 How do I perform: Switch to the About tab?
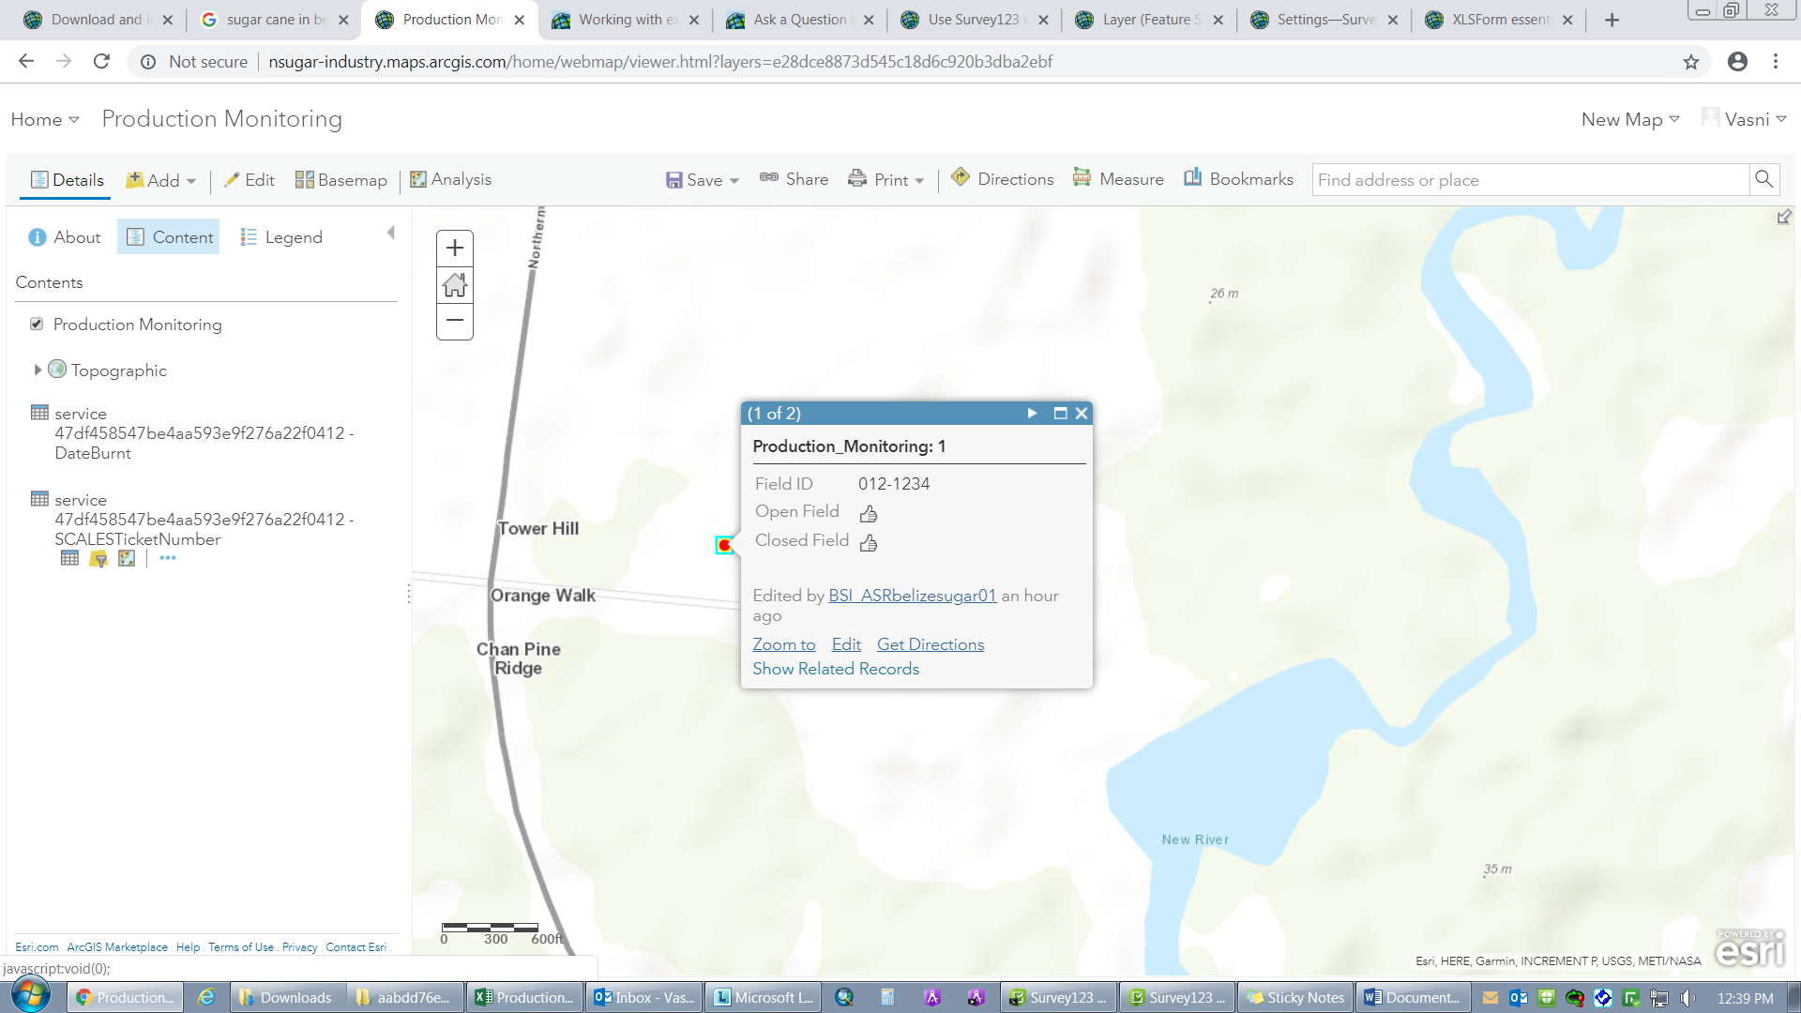point(64,237)
